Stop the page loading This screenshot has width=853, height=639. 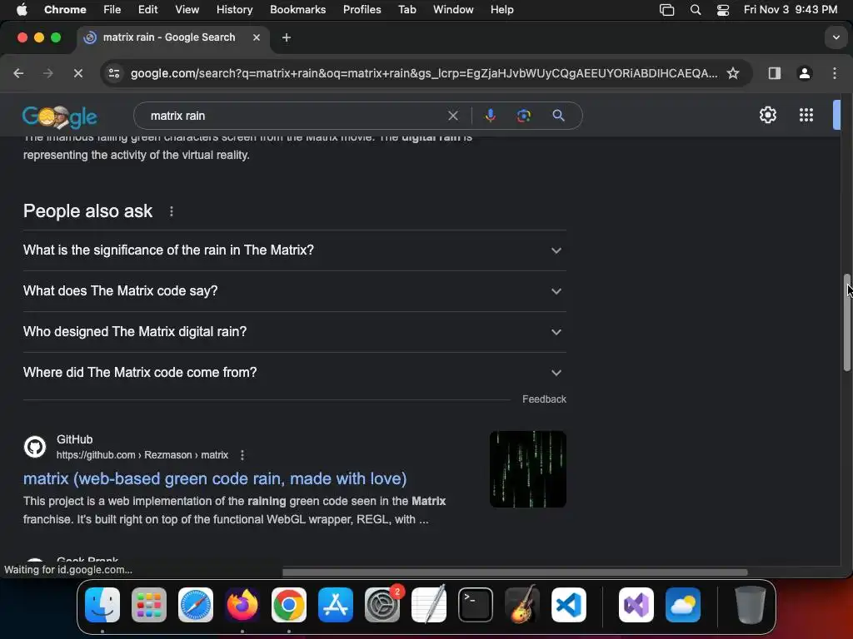(x=77, y=73)
